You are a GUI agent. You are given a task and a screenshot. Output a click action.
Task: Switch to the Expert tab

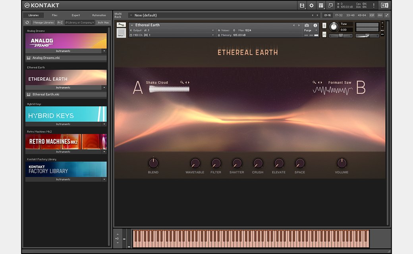pos(76,15)
